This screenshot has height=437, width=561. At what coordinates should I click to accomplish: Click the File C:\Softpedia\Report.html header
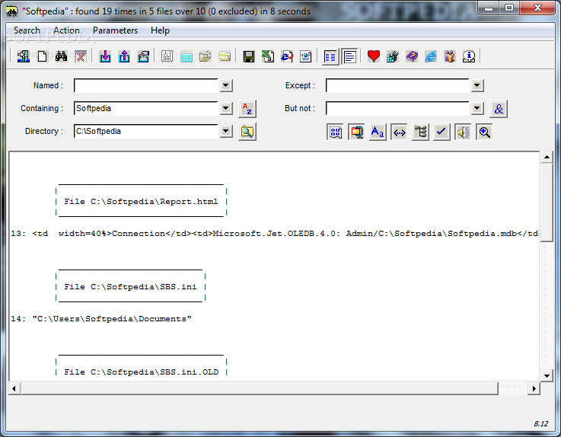(x=141, y=202)
